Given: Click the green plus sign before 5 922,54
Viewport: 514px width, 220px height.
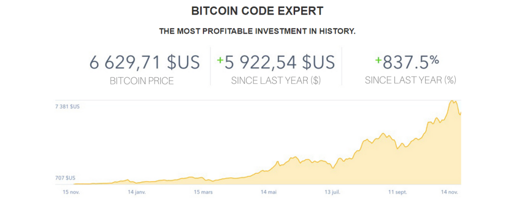Looking at the screenshot, I should tap(220, 60).
